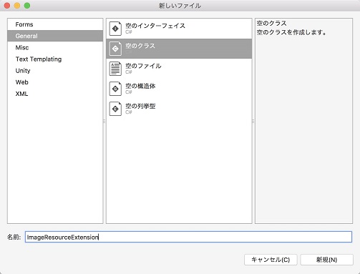360x274 pixels.
Task: Click the splitter handle between template list and description
Action: click(x=253, y=122)
